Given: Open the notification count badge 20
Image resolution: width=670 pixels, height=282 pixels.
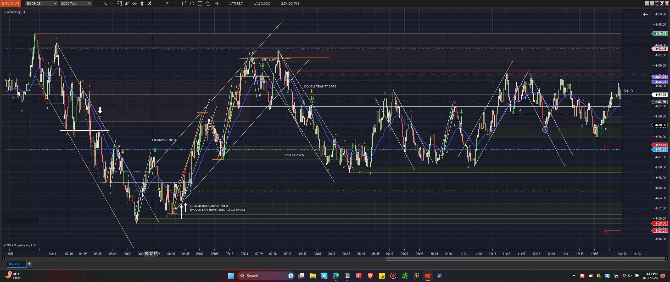Looking at the screenshot, I should click(663, 276).
